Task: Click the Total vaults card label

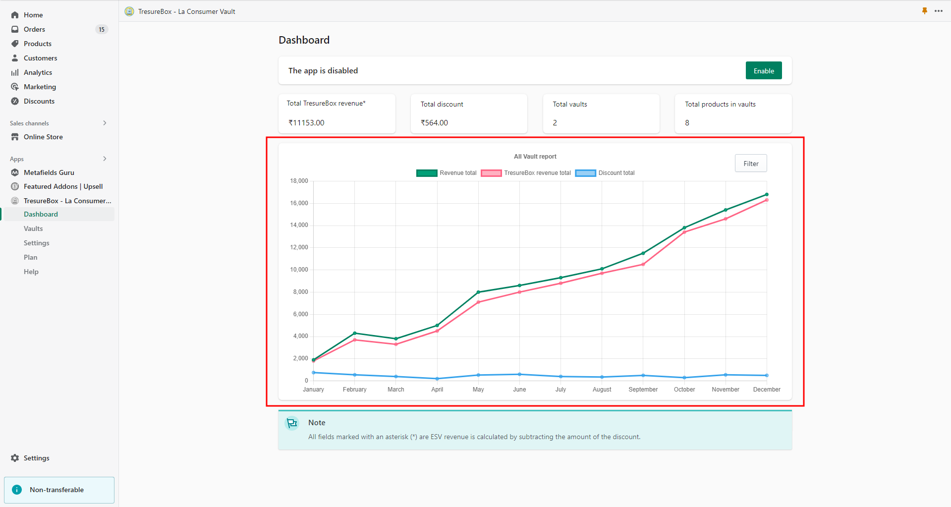Action: [570, 104]
